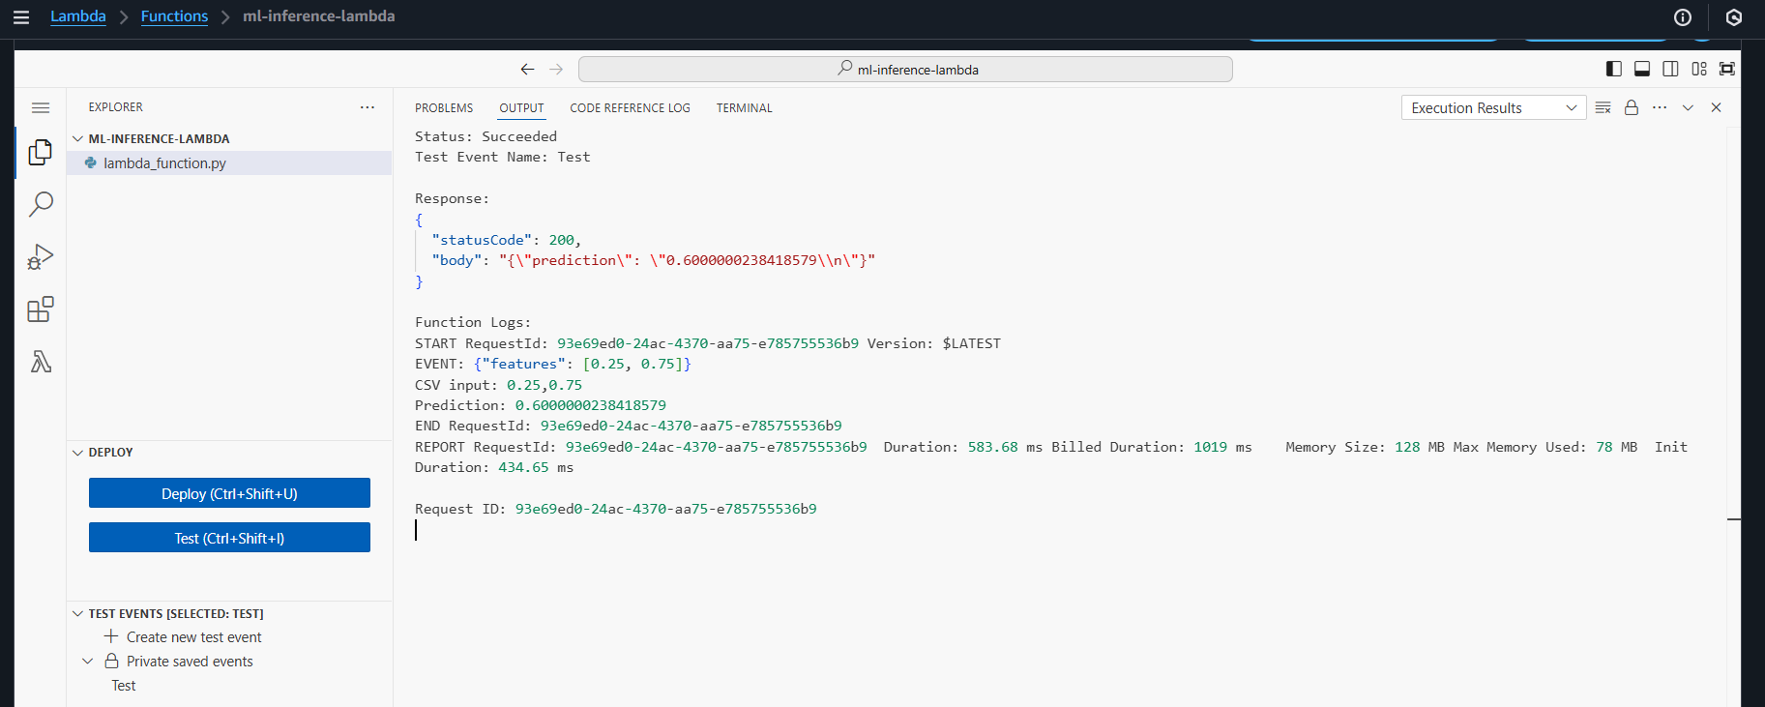Image resolution: width=1765 pixels, height=707 pixels.
Task: Collapse ML-INFERENCE-LAMBDA folder tree
Action: coord(78,138)
